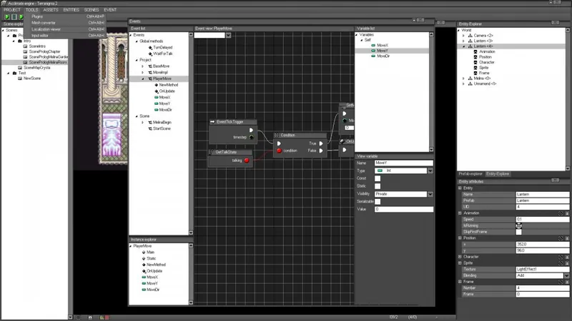Open the SCENES menu

click(92, 10)
